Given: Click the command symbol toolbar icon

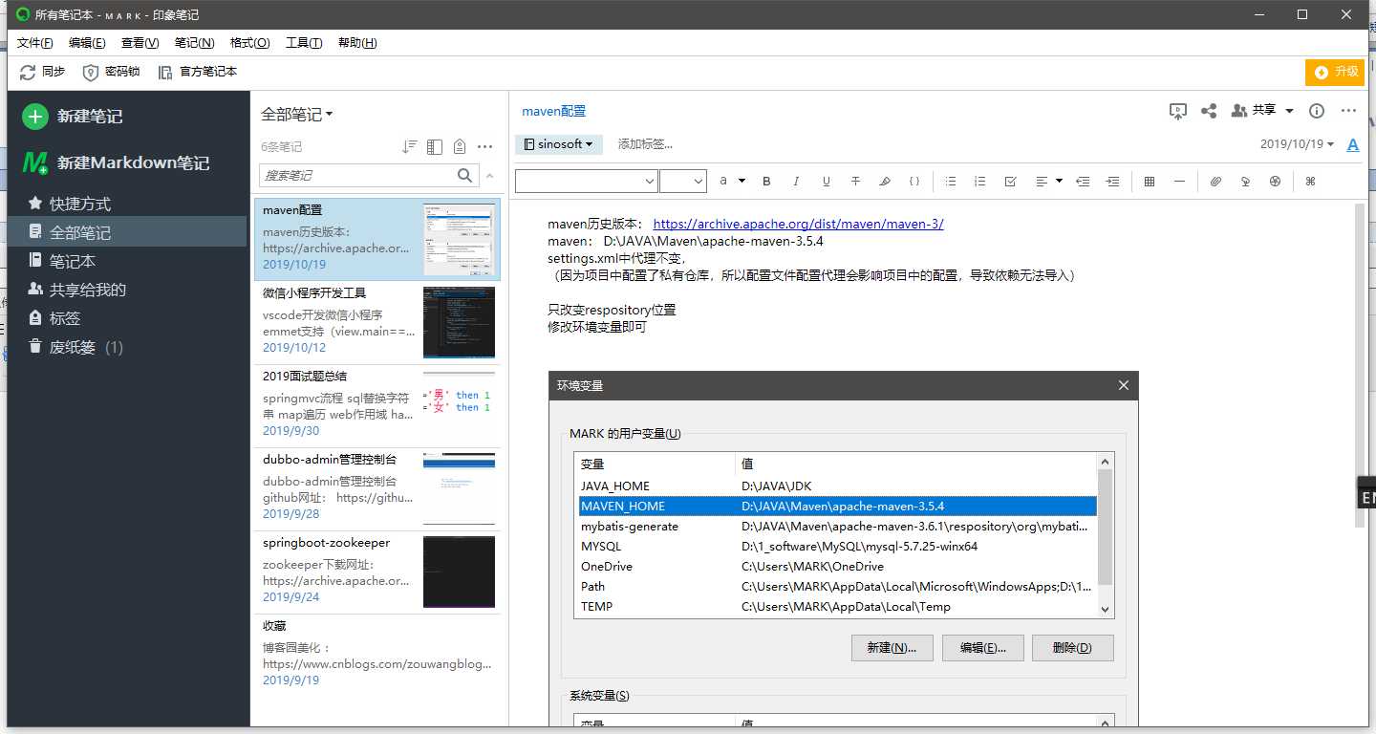Looking at the screenshot, I should (1311, 182).
